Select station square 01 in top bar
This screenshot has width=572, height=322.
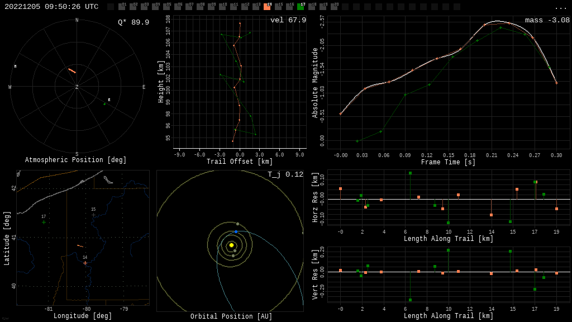pos(122,7)
